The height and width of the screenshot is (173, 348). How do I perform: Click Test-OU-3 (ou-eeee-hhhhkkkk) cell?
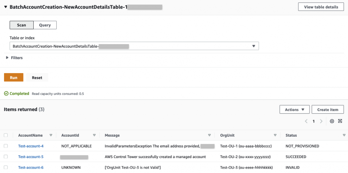[x=246, y=168]
